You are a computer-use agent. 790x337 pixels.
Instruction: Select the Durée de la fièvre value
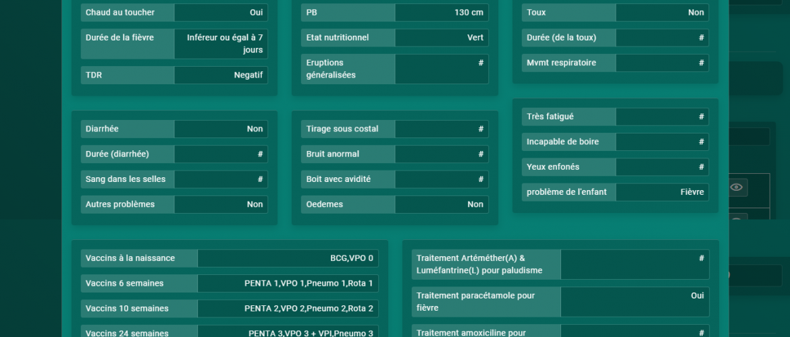point(221,44)
